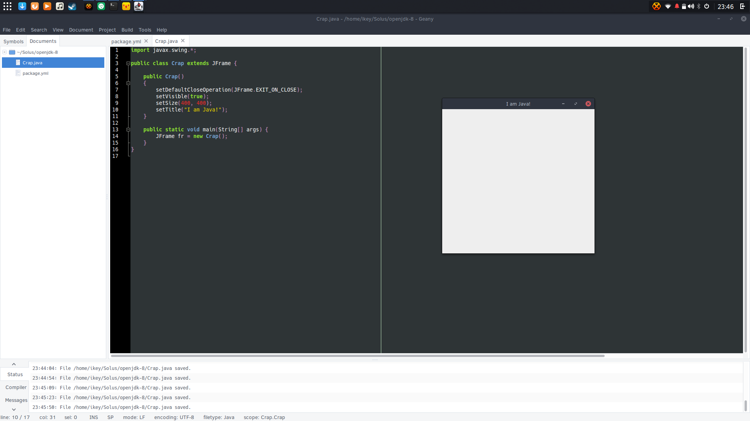Click the message tabs up arrow
This screenshot has width=750, height=421.
pos(14,364)
